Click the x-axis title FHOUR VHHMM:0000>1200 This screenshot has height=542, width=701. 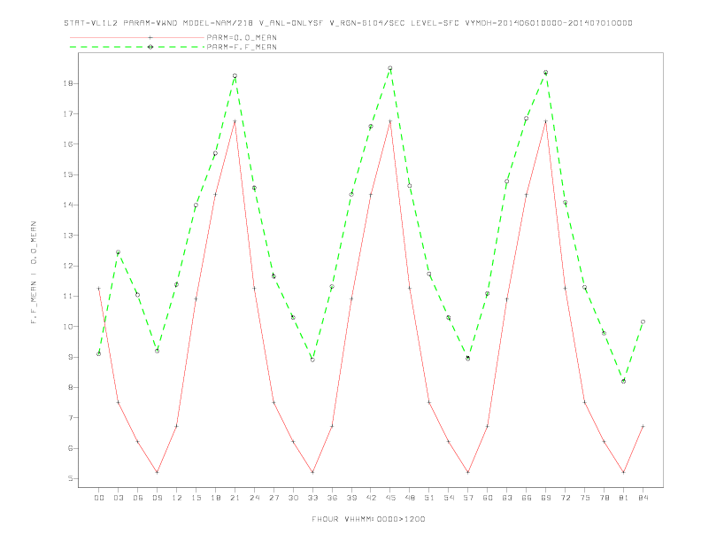(368, 519)
